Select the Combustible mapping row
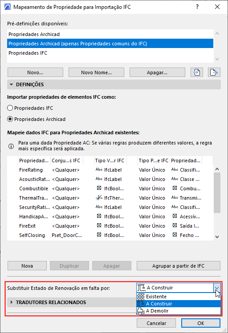228x333 pixels. click(110, 189)
